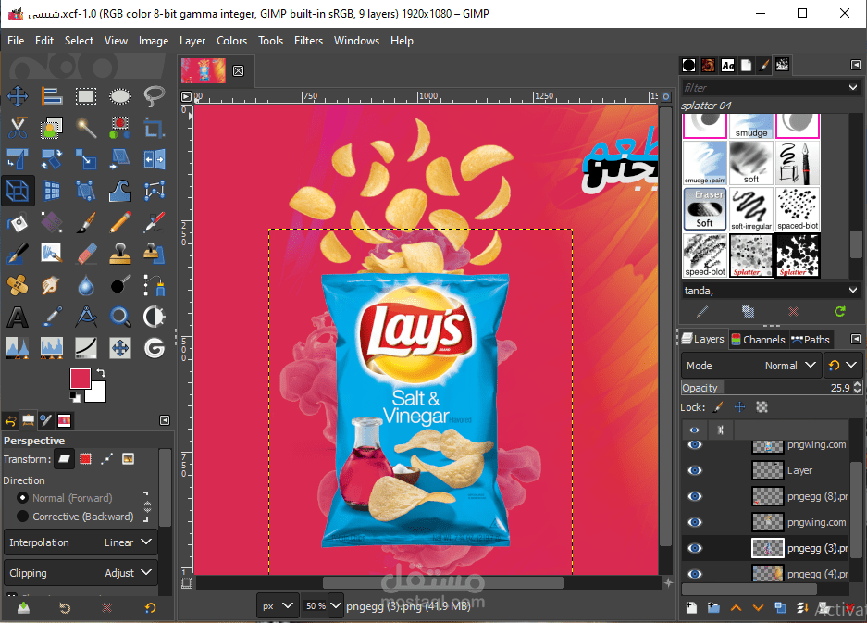Open the Clipping dropdown
This screenshot has height=623, width=867.
[81, 573]
